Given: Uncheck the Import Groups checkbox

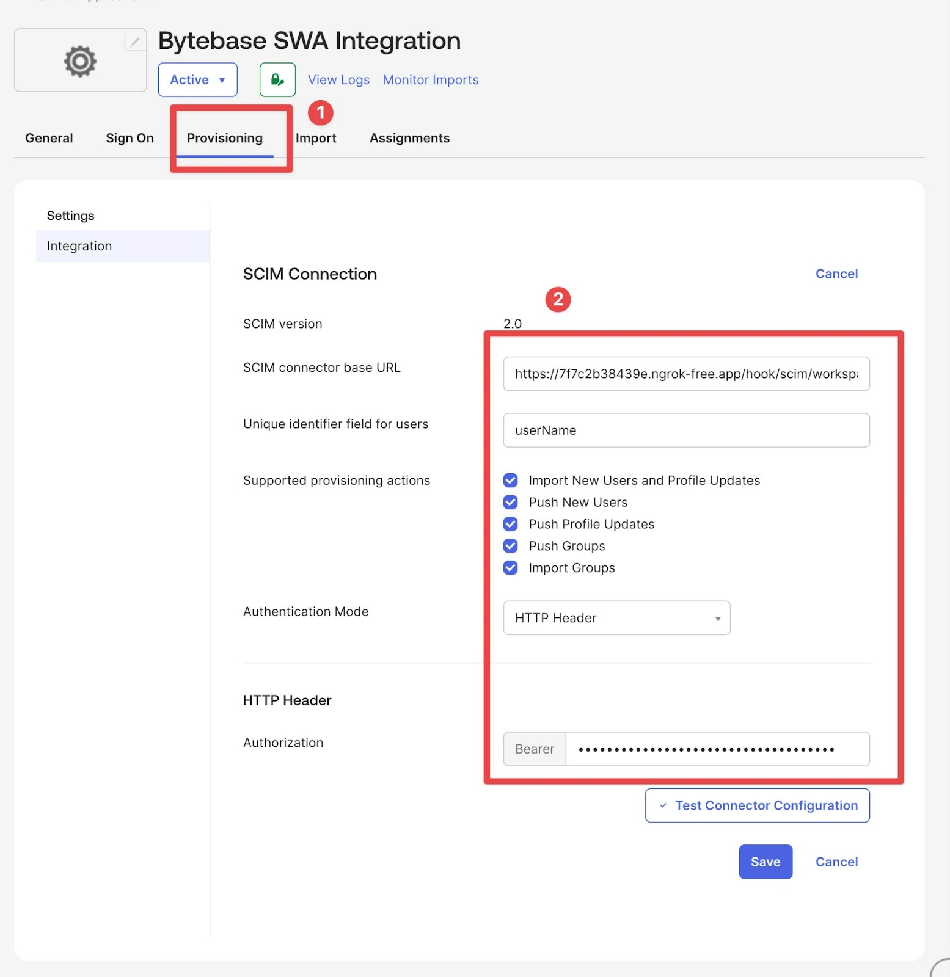Looking at the screenshot, I should click(x=511, y=568).
